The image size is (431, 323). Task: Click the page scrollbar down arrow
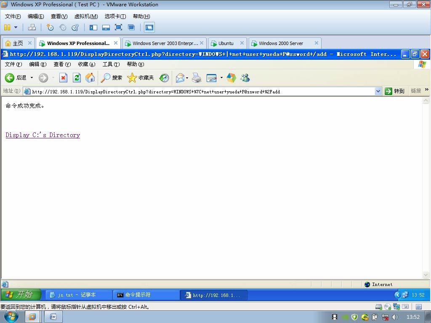click(x=426, y=275)
